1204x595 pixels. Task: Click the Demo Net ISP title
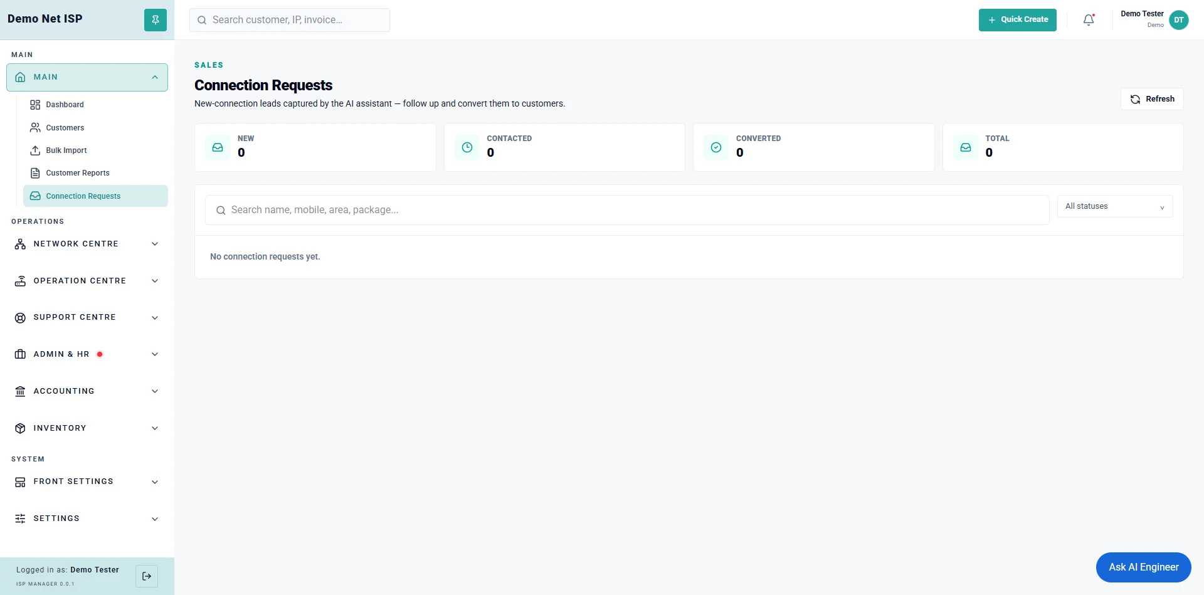point(45,19)
